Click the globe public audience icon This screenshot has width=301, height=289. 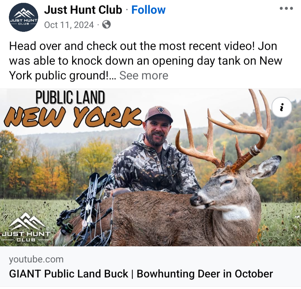pos(106,25)
